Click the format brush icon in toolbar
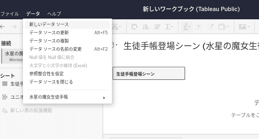Image resolution: width=259 pixels, height=139 pixels. [210, 27]
